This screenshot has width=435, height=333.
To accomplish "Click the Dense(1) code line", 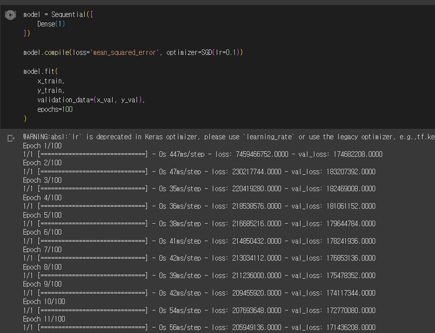I will [51, 24].
